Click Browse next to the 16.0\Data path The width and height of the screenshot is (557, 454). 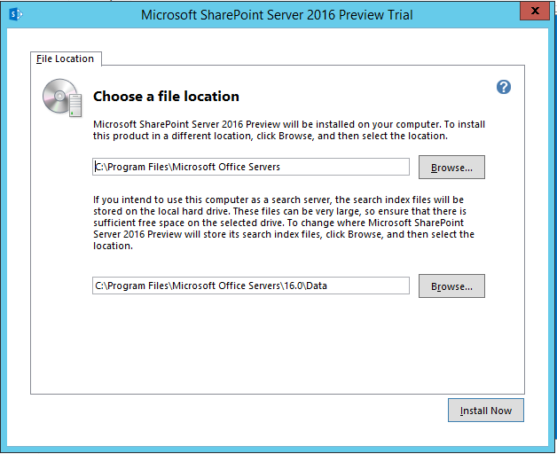[x=451, y=286]
